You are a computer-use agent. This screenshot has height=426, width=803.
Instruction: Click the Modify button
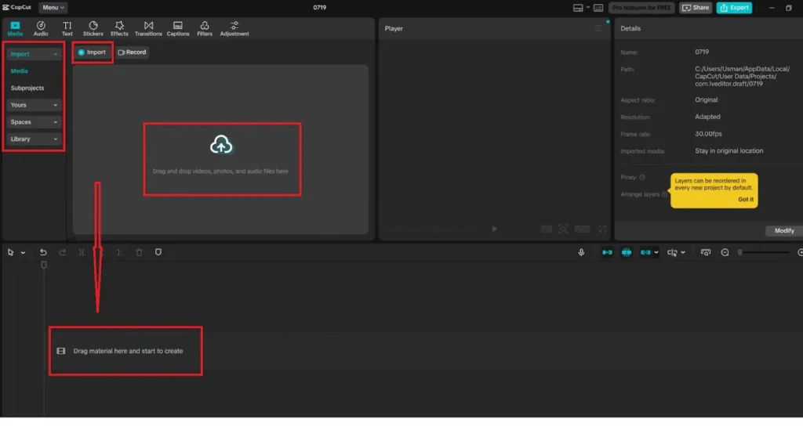784,231
